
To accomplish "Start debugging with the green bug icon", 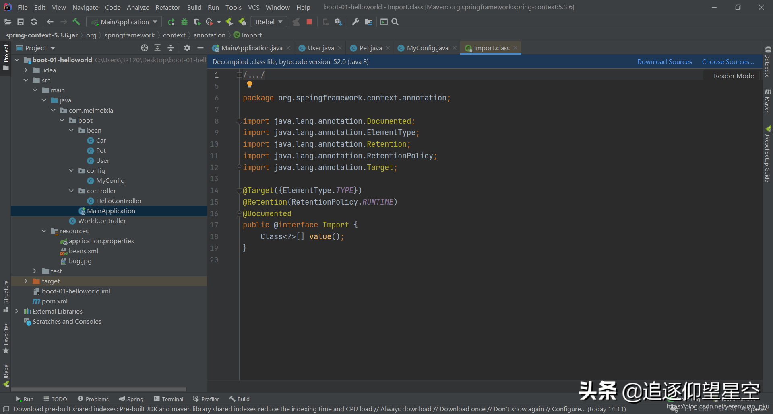I will point(184,22).
